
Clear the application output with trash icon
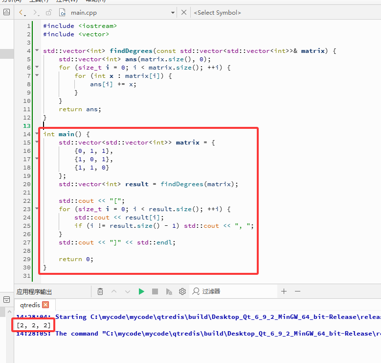click(x=100, y=291)
